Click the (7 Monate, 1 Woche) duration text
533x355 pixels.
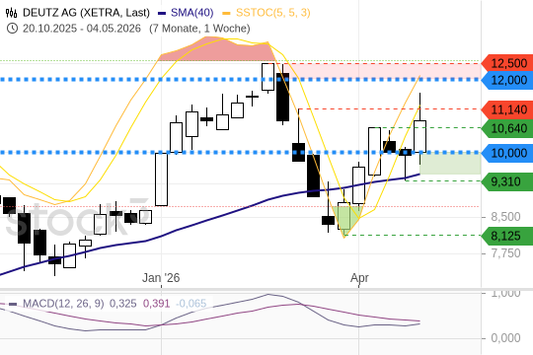199,29
